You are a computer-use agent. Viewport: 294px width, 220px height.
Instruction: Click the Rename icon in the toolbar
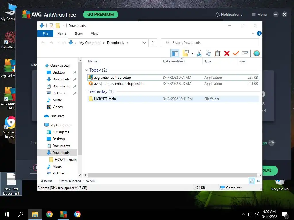245,53
